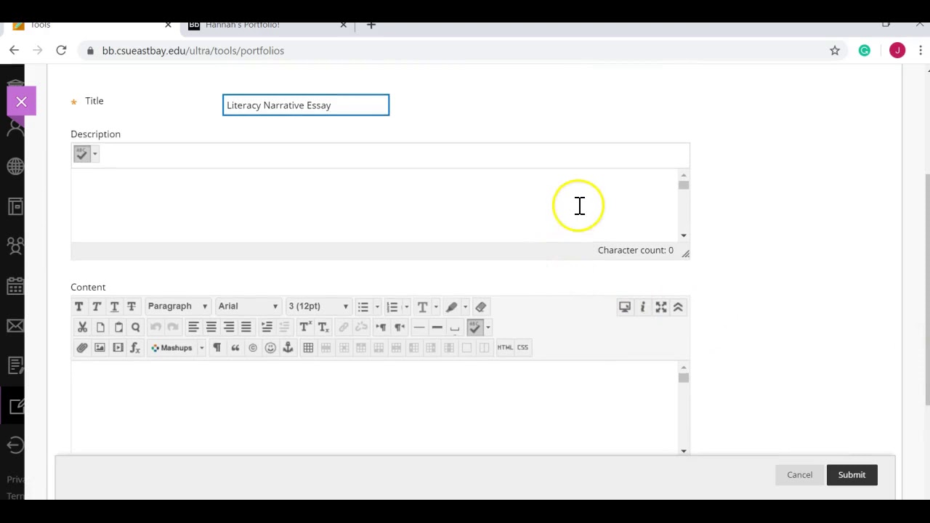Image resolution: width=930 pixels, height=523 pixels.
Task: Click the Paste clipboard icon
Action: pyautogui.click(x=118, y=328)
